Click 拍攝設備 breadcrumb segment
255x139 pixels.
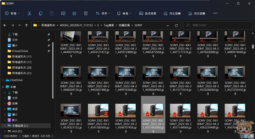[x=124, y=25]
